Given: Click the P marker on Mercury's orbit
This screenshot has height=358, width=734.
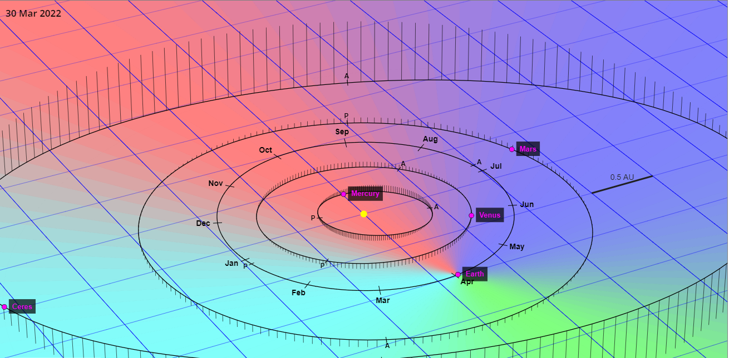Looking at the screenshot, I should [x=313, y=218].
